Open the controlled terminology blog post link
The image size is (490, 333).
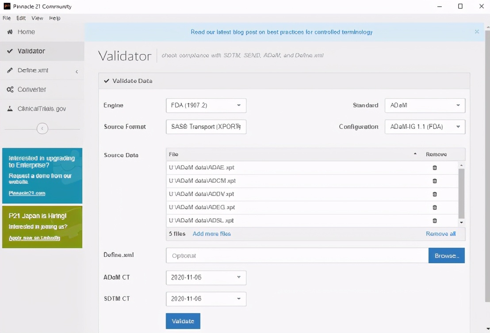pos(282,32)
